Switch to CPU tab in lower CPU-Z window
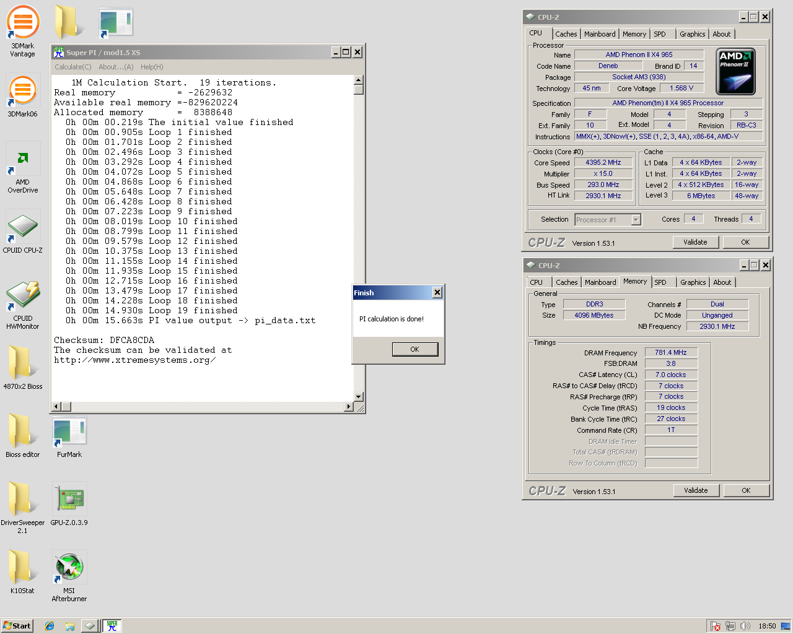Viewport: 793px width, 634px height. click(537, 282)
